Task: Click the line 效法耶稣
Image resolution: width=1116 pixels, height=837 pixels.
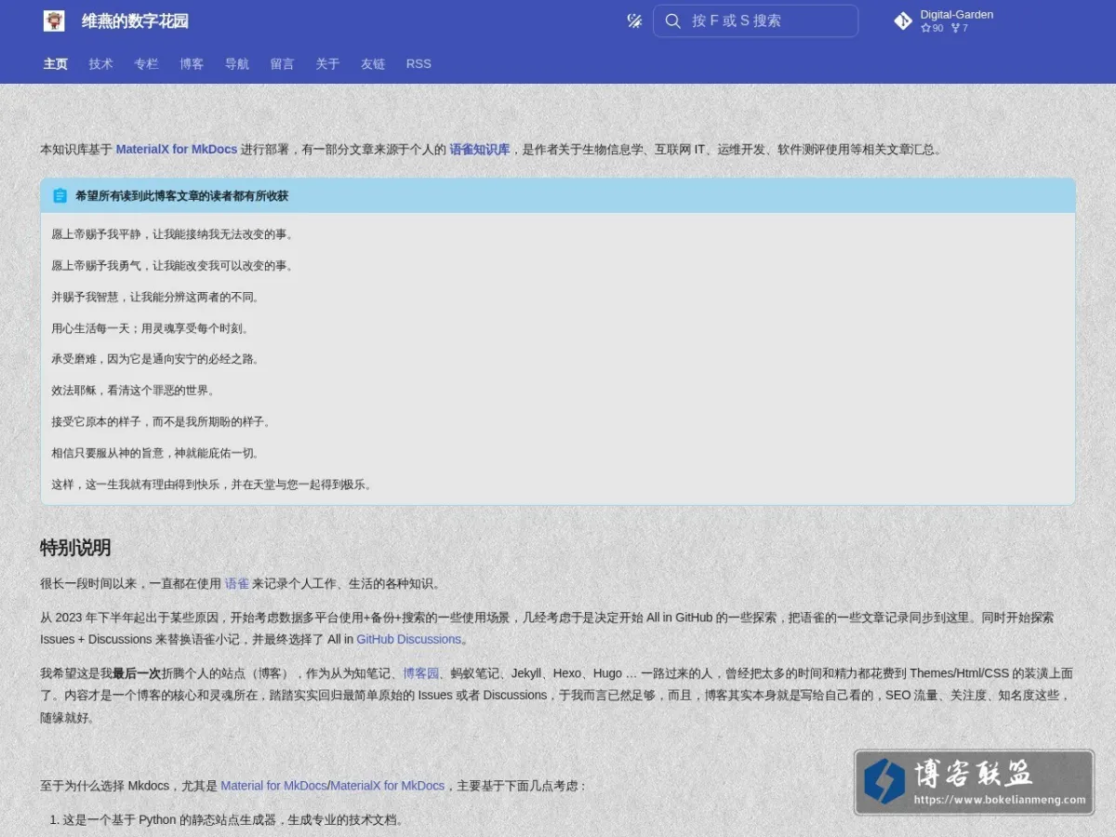Action: pos(135,391)
